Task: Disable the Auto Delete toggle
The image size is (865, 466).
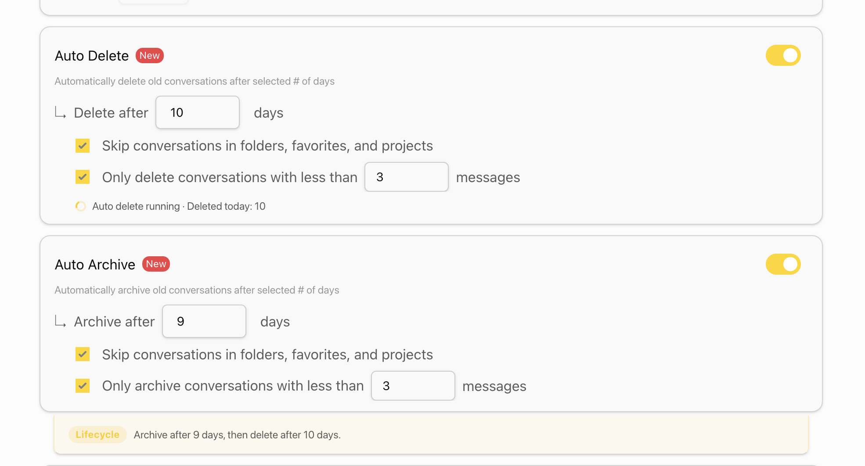Action: [783, 55]
